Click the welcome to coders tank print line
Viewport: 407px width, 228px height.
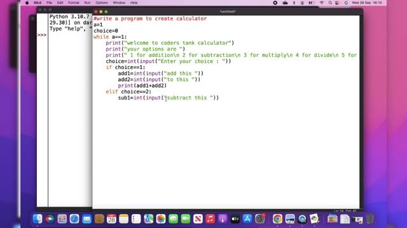coord(170,43)
